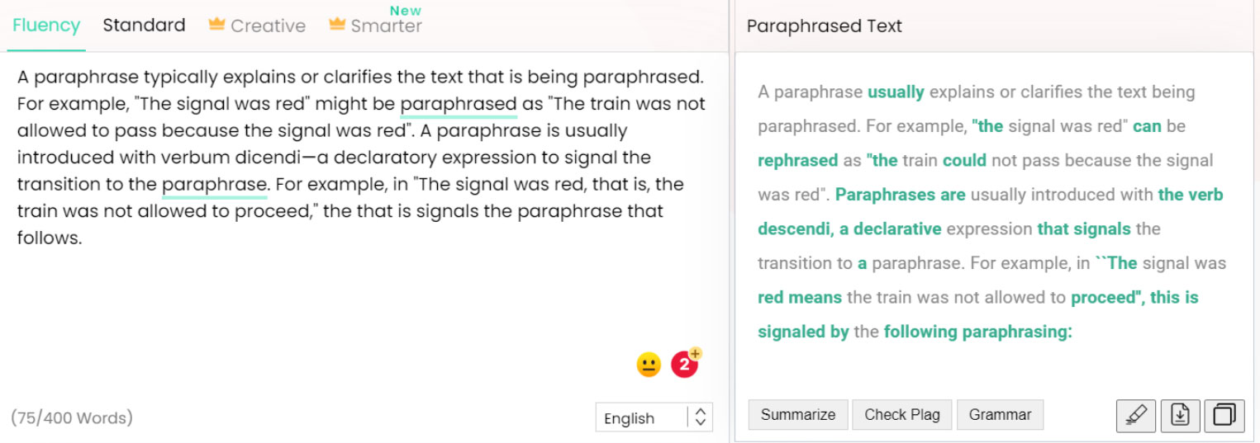This screenshot has height=443, width=1260.
Task: Select the Standard mode tab
Action: tap(144, 25)
